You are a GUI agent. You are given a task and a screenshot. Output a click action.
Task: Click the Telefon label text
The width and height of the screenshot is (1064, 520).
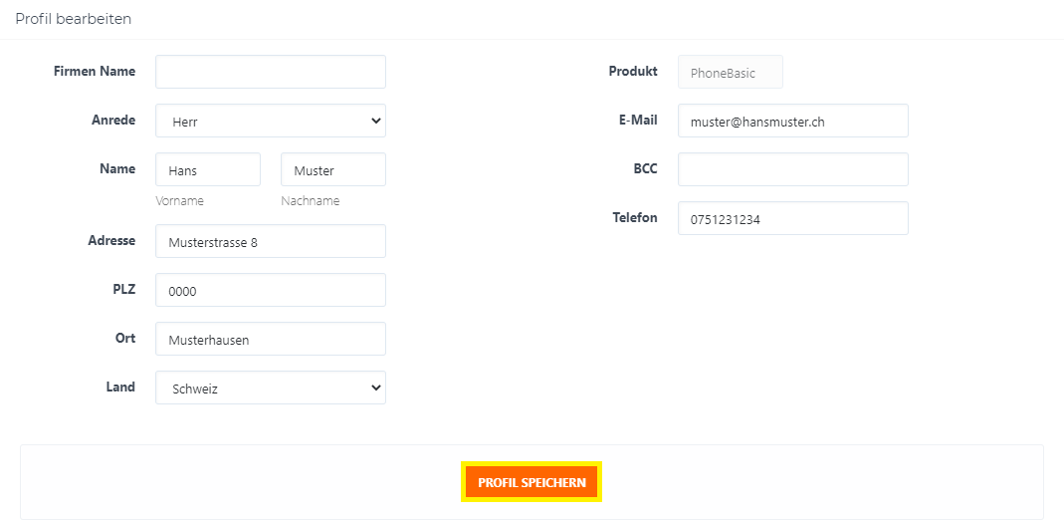click(634, 218)
